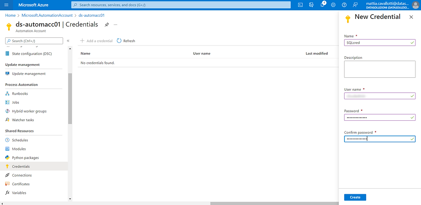Click the 'Process Automation' section heading
421x205 pixels.
(x=21, y=85)
